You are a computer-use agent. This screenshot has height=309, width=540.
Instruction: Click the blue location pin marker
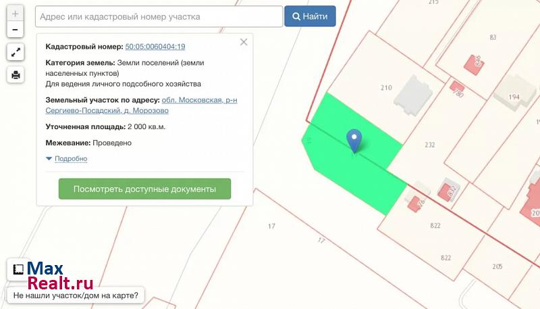[x=354, y=140]
